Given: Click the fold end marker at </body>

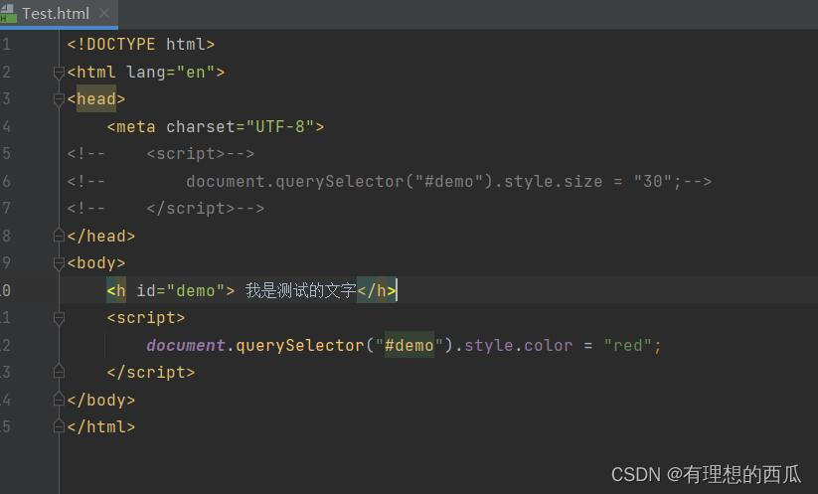Looking at the screenshot, I should click(59, 401).
